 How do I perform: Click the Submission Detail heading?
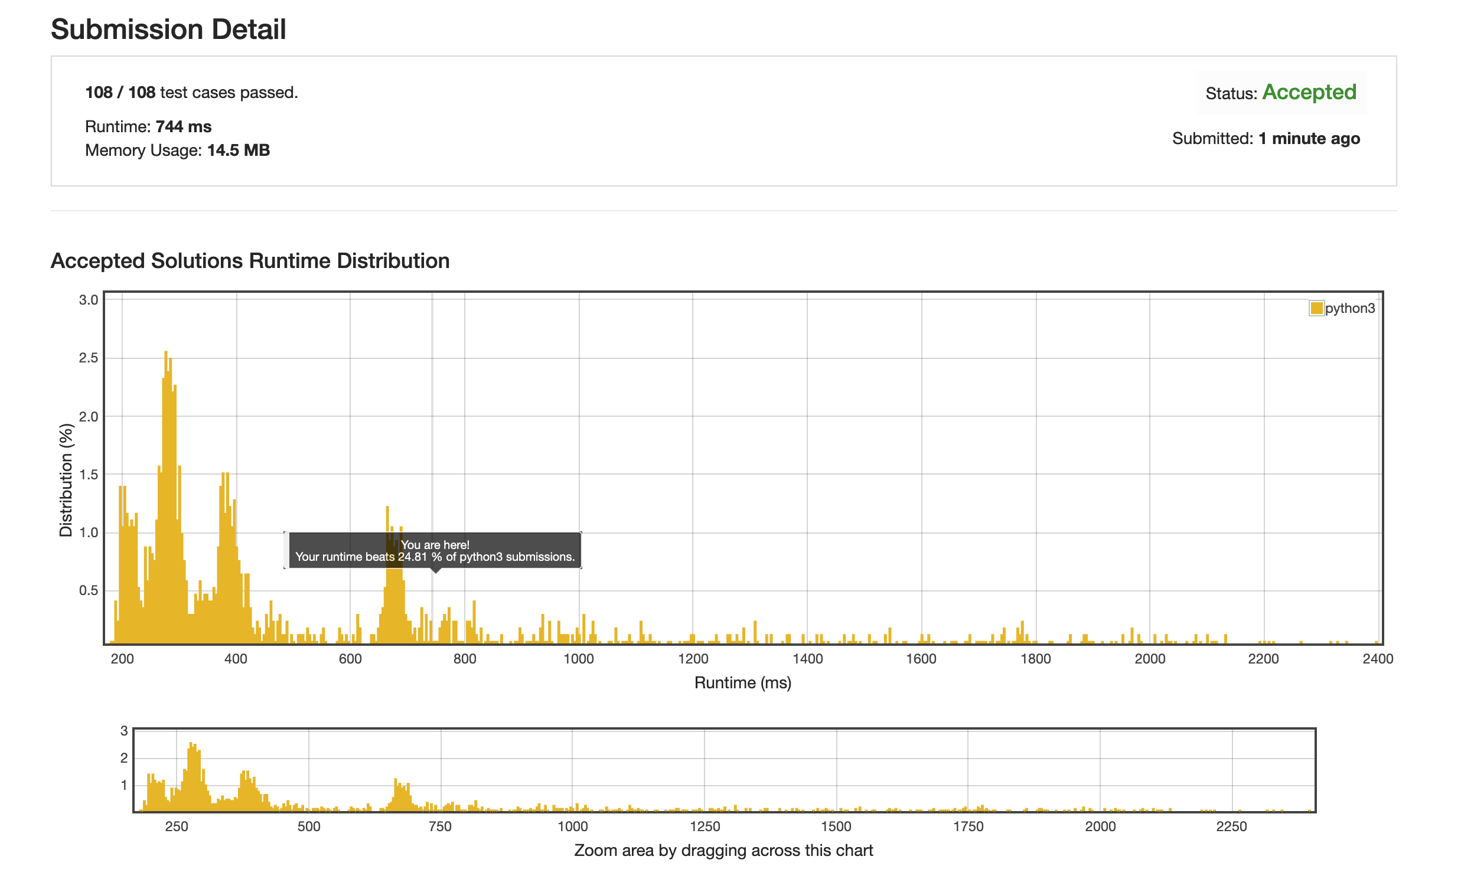(169, 30)
